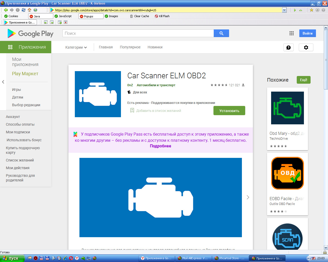Open a new tab with plus icon
The image size is (328, 262).
60,22
